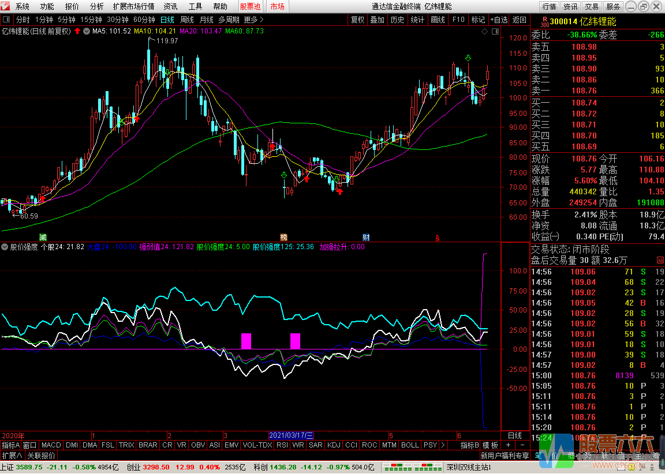Viewport: 665px width, 474px height.
Task: Click the 返回 back button
Action: tap(519, 20)
